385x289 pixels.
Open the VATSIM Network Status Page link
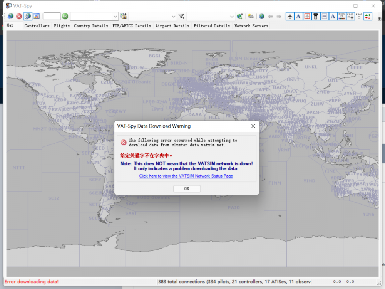186,176
